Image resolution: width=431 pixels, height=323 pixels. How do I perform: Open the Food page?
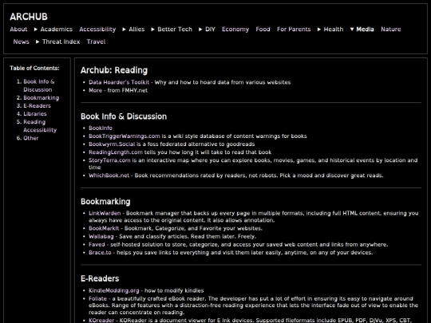point(263,30)
